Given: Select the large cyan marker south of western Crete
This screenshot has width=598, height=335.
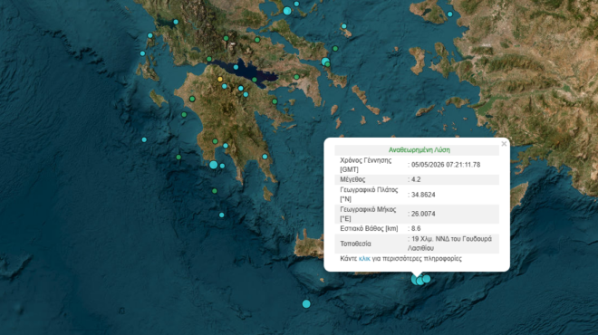Looking at the screenshot, I should pyautogui.click(x=306, y=303).
